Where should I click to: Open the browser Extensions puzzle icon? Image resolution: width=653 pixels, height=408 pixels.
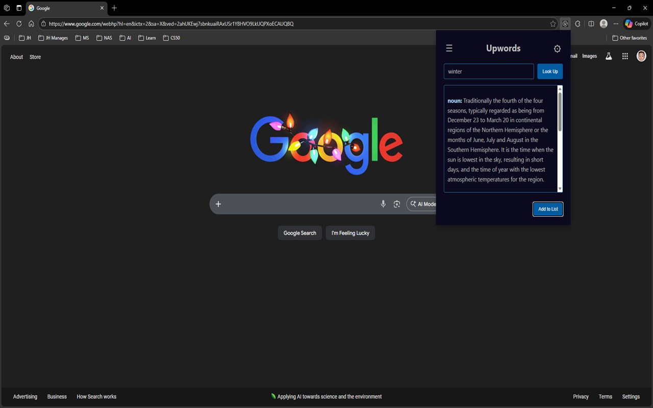[577, 23]
